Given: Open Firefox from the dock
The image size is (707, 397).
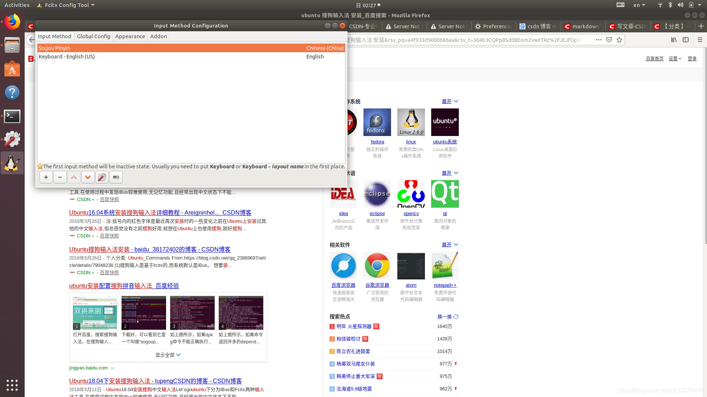Looking at the screenshot, I should point(12,22).
